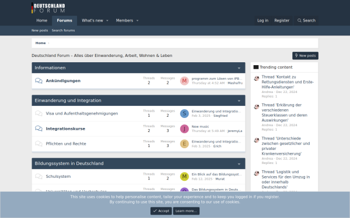Screen dimensions: 350x218
Task: Click username Siegfried in Visa row
Action: point(220,116)
